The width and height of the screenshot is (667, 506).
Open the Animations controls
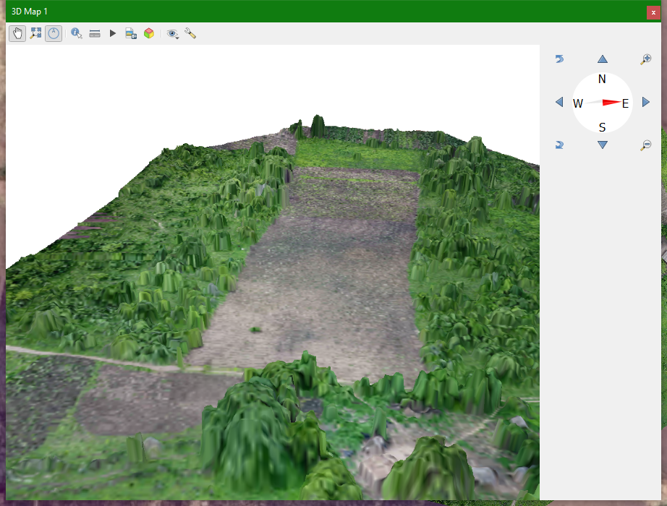(x=112, y=33)
